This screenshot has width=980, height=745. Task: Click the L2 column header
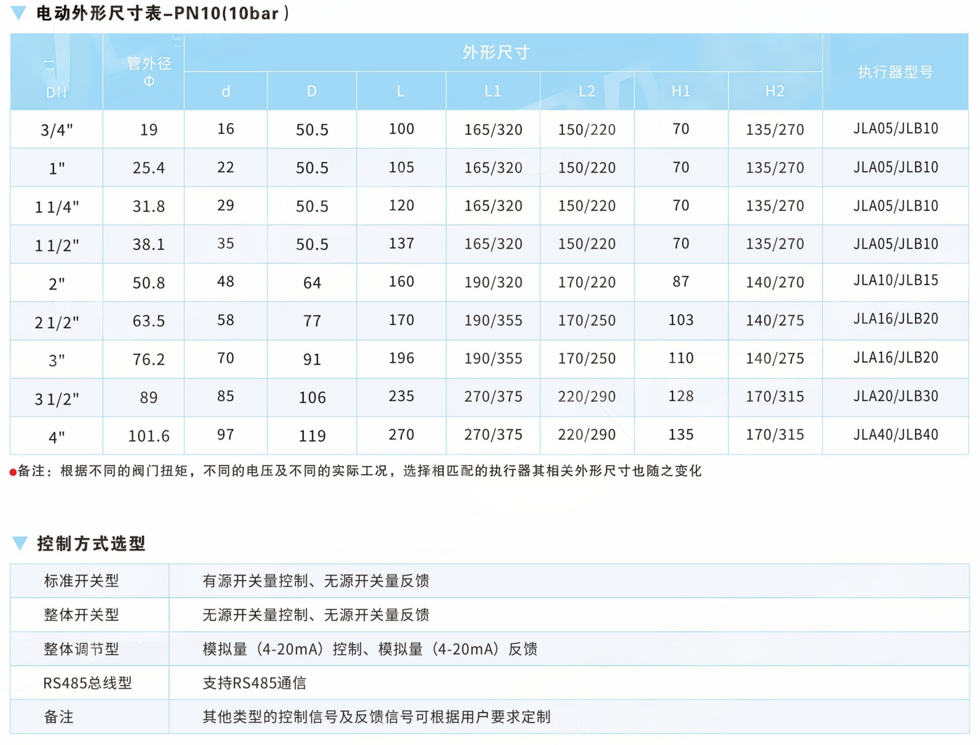(x=587, y=91)
